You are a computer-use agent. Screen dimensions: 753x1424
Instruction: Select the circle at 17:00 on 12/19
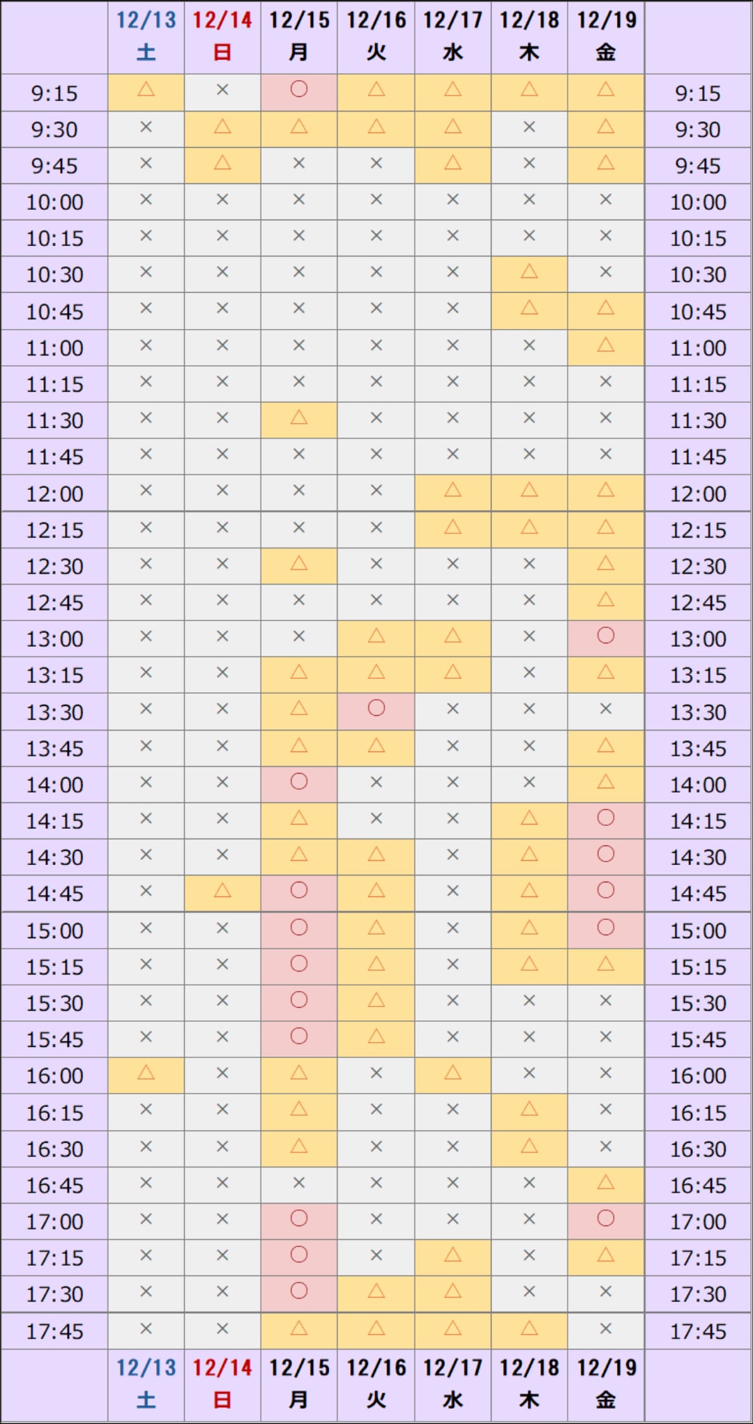pos(605,1218)
